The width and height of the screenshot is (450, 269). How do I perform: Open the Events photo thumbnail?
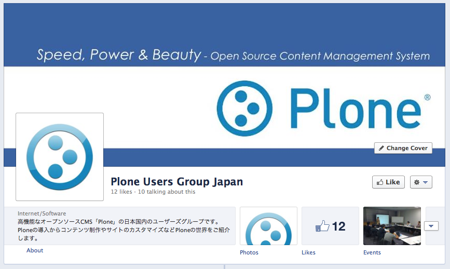[392, 226]
